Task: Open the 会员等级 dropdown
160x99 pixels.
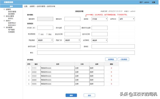Action: click(x=99, y=40)
